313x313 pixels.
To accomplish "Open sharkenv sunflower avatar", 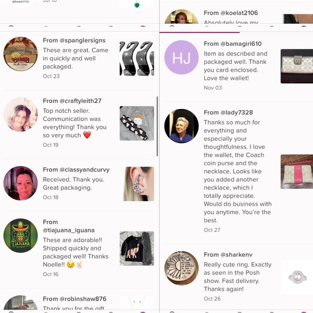I will pyautogui.click(x=181, y=268).
